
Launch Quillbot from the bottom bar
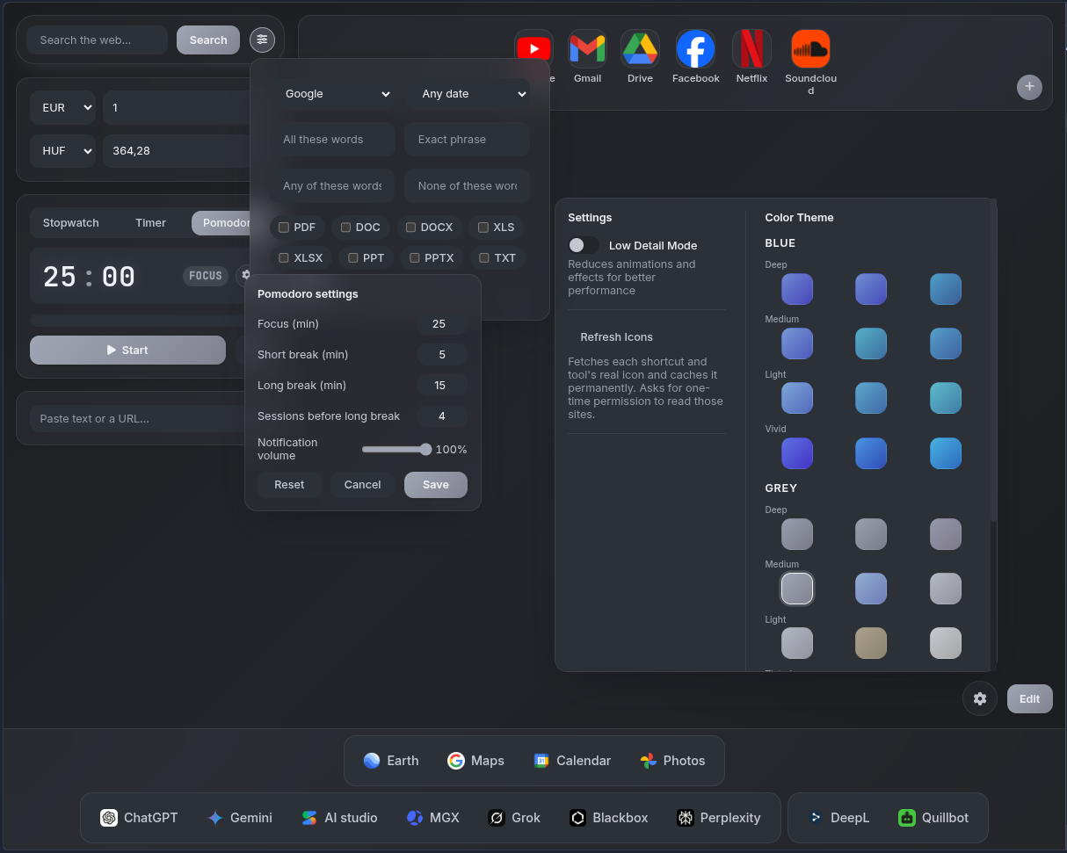point(933,818)
